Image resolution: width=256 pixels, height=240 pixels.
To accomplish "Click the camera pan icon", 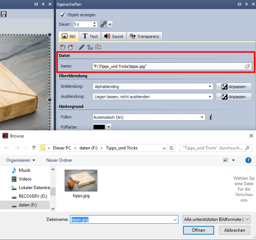I will [x=98, y=47].
